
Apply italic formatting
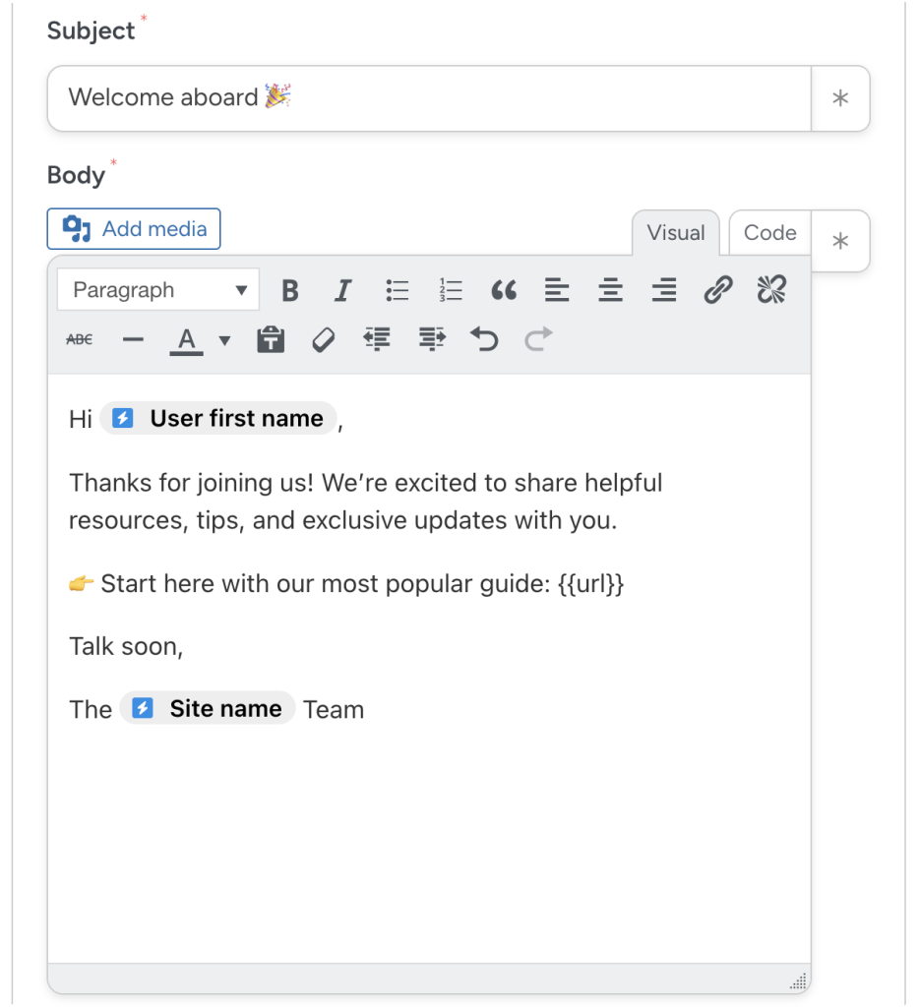(343, 289)
